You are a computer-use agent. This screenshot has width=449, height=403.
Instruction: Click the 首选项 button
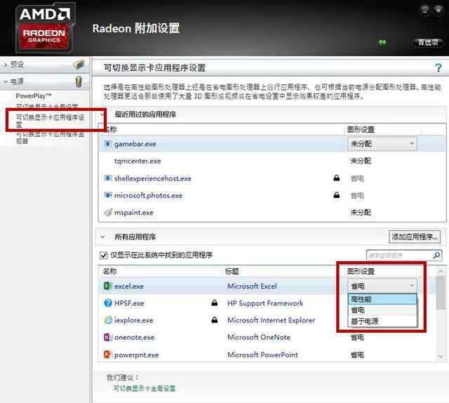click(428, 42)
